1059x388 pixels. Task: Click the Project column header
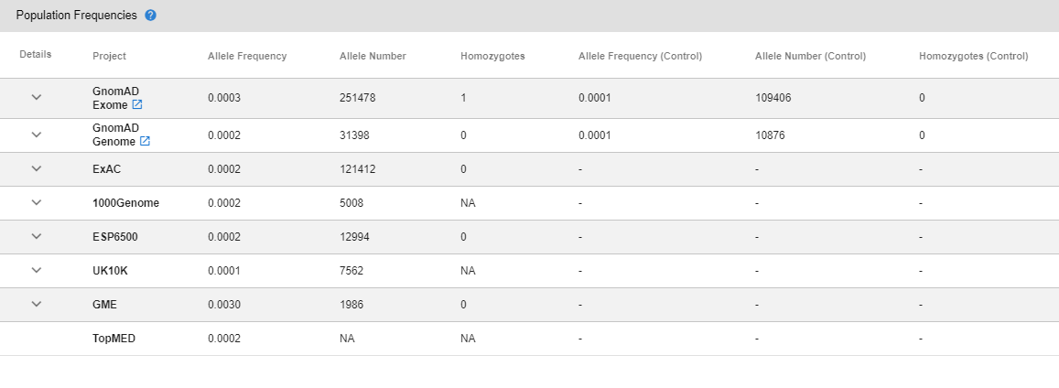point(109,56)
